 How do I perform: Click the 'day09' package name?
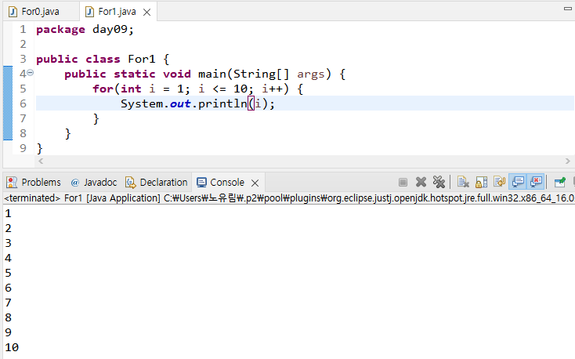110,29
